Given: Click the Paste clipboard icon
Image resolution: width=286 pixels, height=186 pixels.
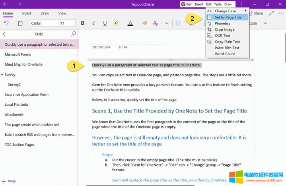Looking at the screenshot, I should coord(20,23).
